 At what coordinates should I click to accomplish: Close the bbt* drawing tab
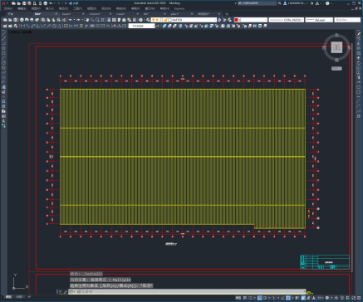(56, 14)
